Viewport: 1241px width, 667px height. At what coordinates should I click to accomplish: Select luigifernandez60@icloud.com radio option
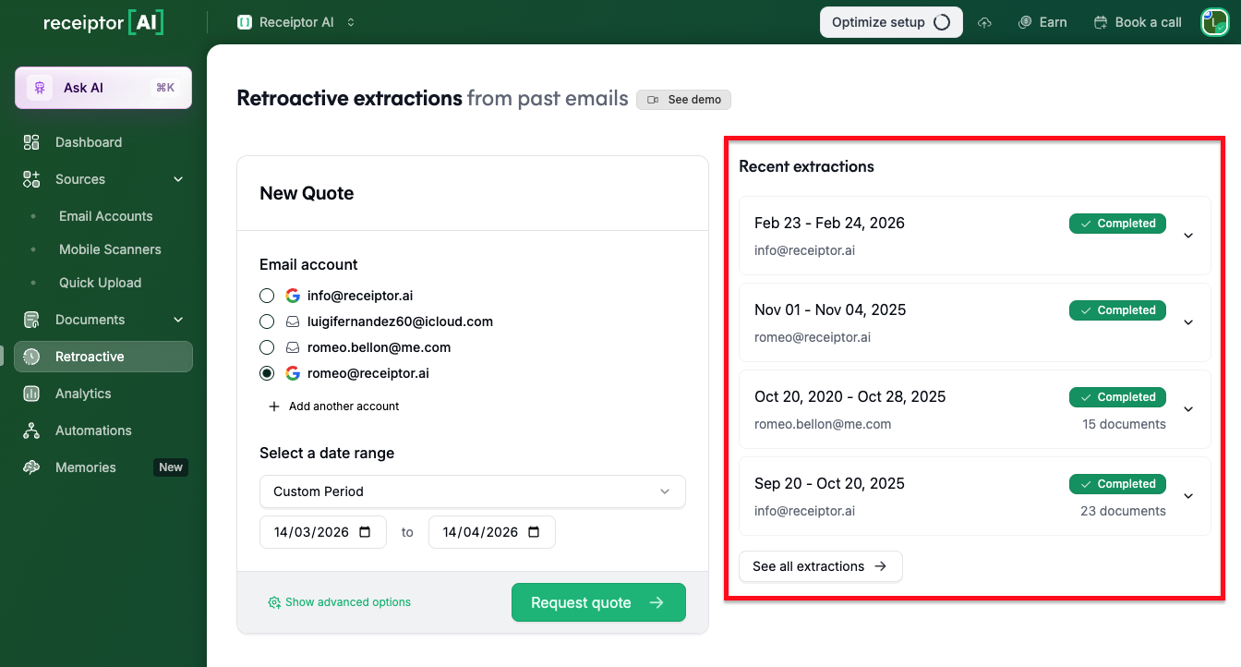[x=267, y=321]
